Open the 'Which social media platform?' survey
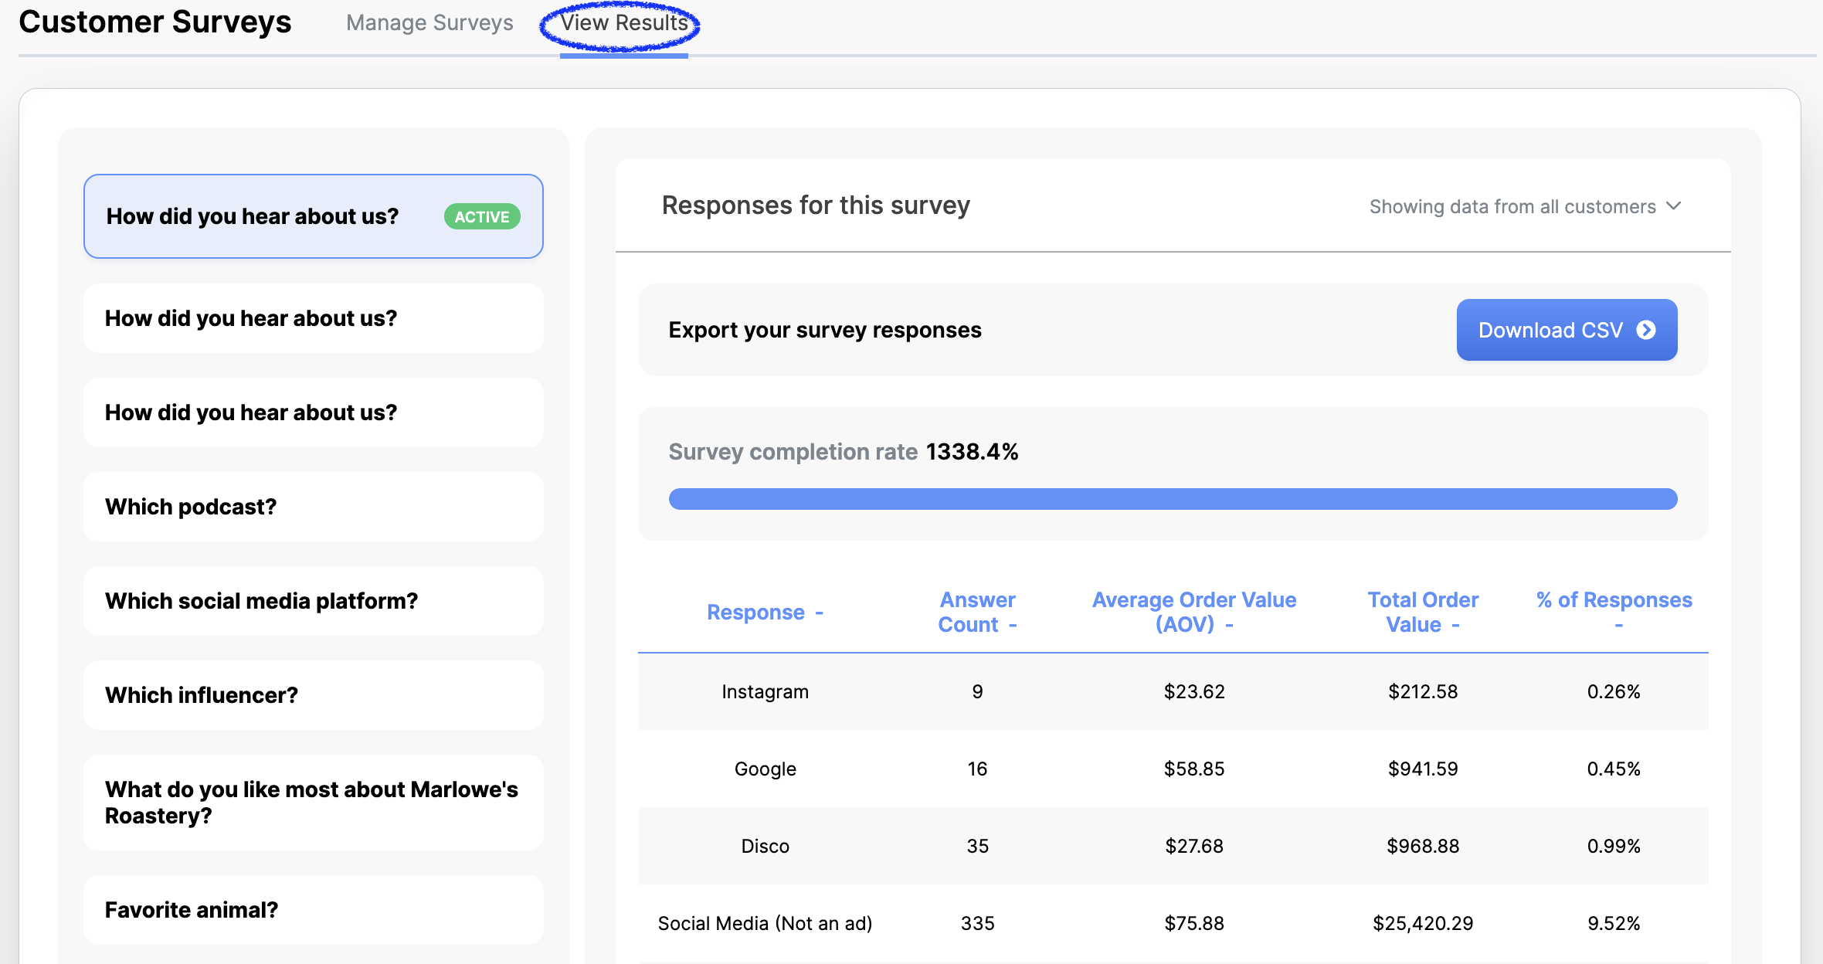Screen dimensions: 1823x964 coord(314,601)
